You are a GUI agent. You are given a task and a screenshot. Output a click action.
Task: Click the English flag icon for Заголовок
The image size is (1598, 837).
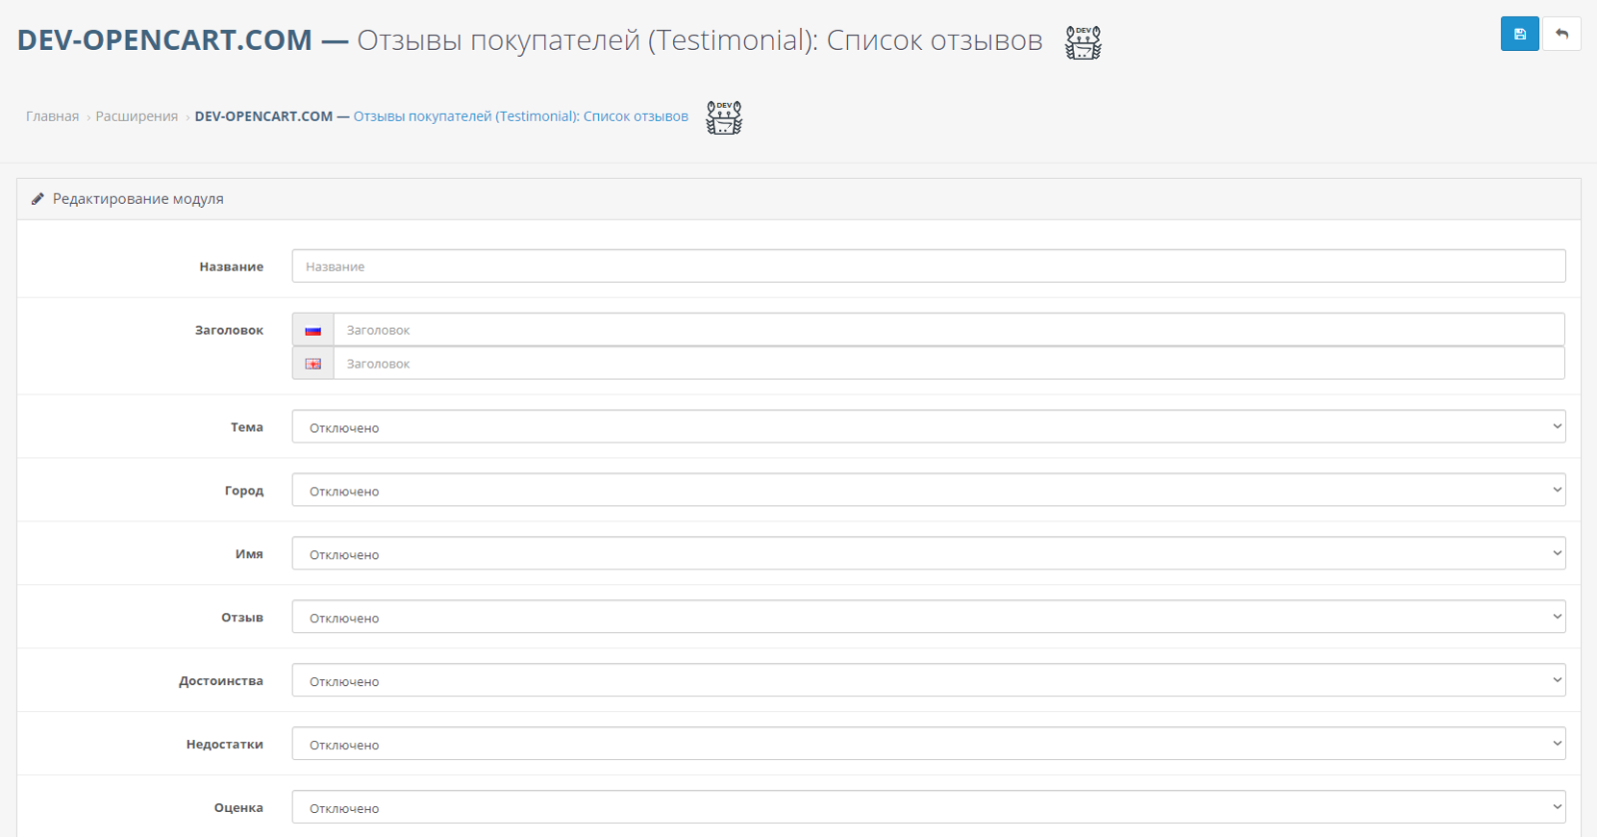pyautogui.click(x=313, y=364)
